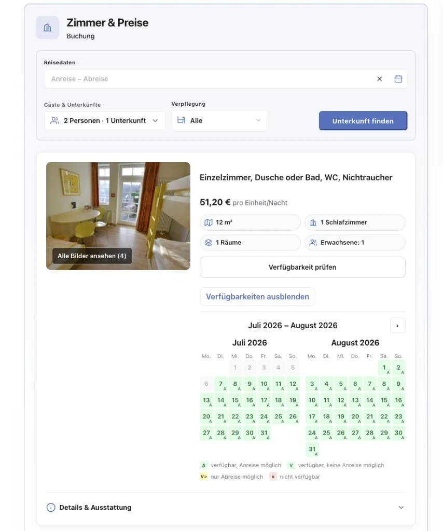Image resolution: width=443 pixels, height=531 pixels.
Task: Click chevron at right of Details & Ausstattung
Action: pyautogui.click(x=401, y=507)
